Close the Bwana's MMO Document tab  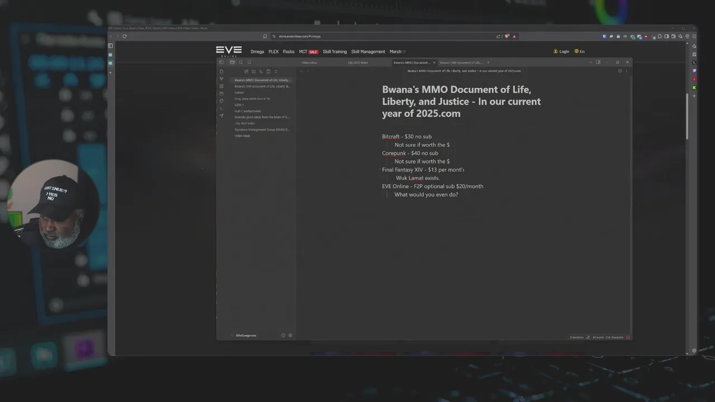434,63
